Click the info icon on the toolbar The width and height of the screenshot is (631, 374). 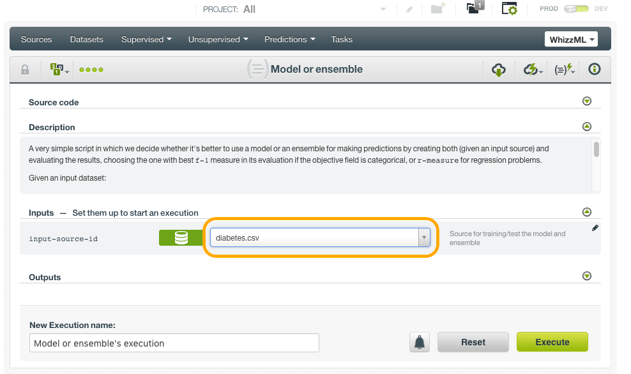(x=593, y=69)
